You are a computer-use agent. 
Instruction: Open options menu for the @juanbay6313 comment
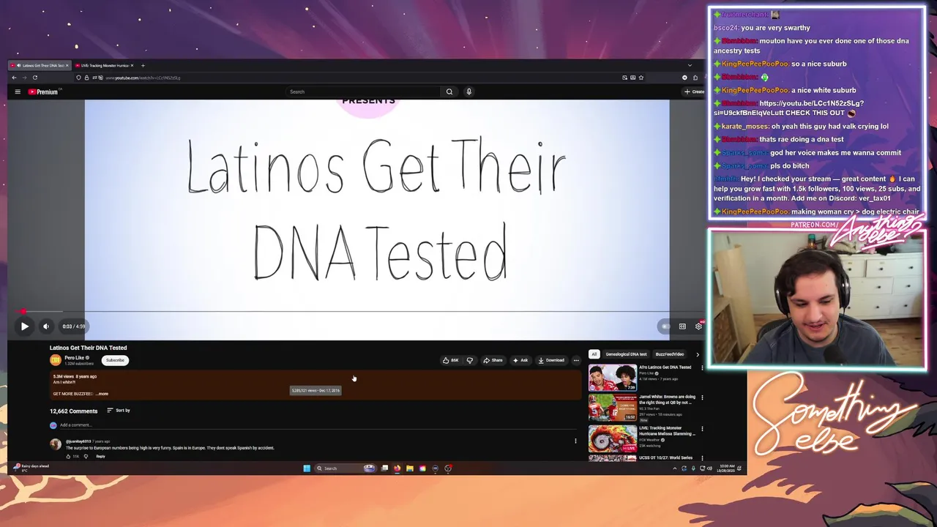point(575,441)
